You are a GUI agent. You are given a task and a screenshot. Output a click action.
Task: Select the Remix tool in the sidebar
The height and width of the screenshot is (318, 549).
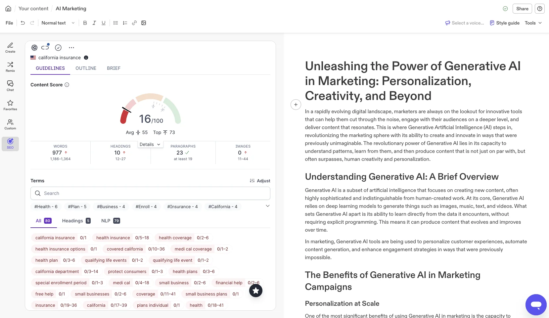click(10, 67)
